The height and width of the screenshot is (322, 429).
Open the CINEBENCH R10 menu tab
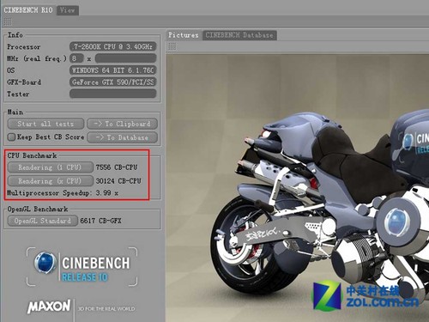pos(28,10)
